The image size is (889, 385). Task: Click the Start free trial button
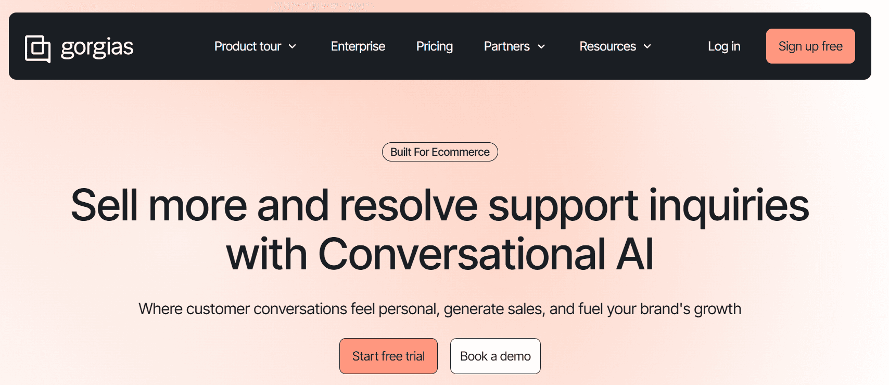[388, 356]
